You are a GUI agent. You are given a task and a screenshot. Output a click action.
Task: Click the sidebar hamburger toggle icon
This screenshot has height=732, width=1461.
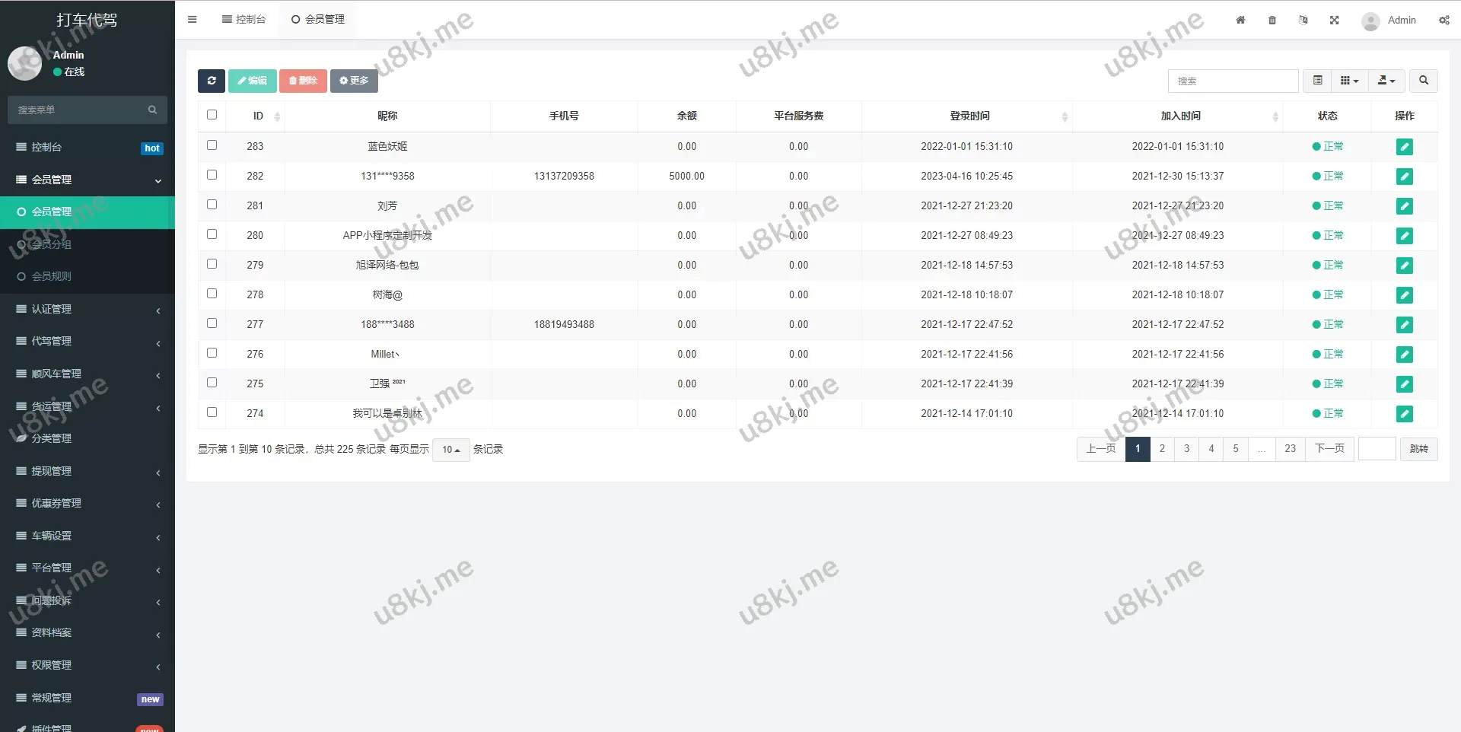pos(192,20)
